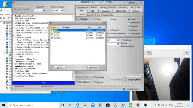Open Task View on the taskbar

click(70, 105)
